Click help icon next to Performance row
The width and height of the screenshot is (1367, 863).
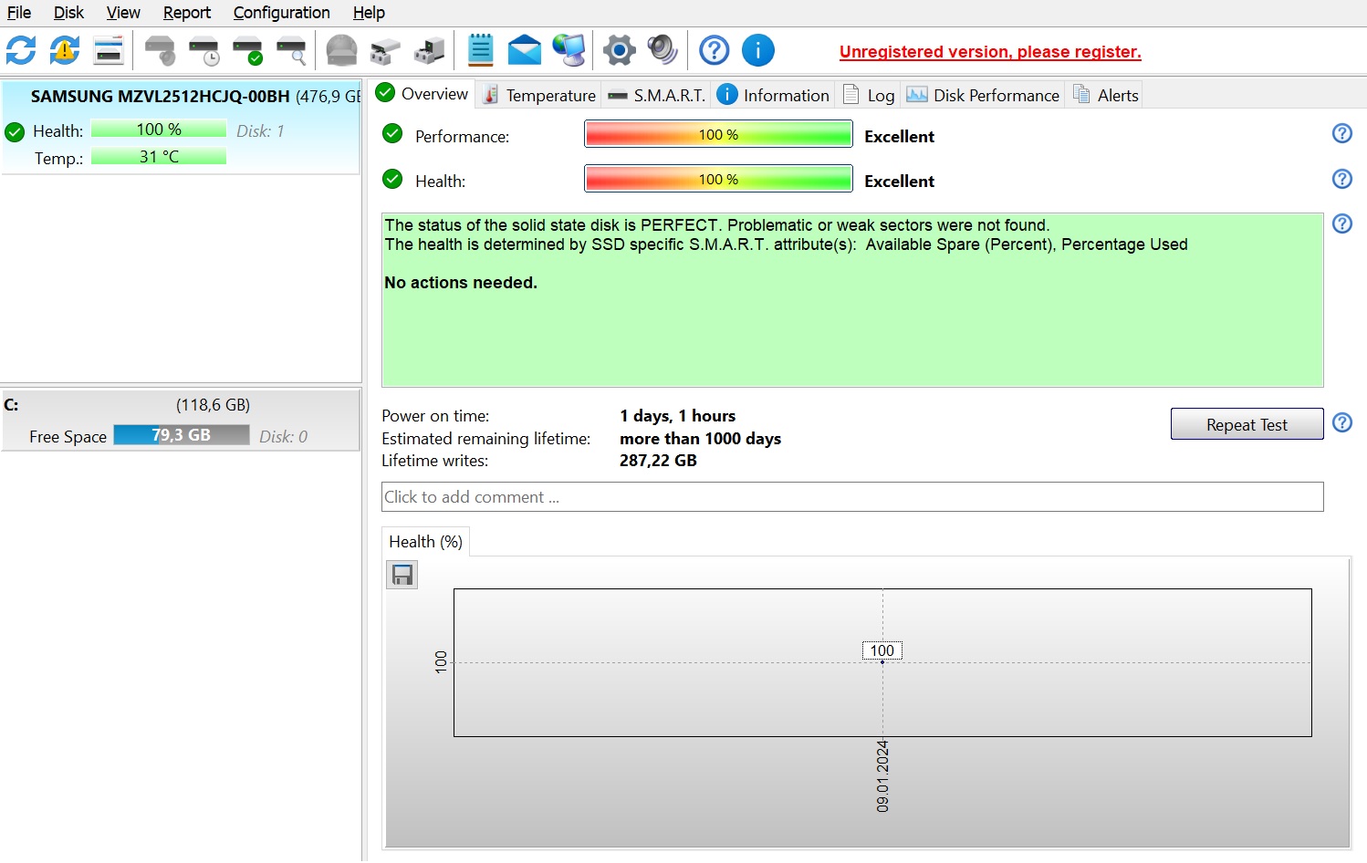click(x=1341, y=134)
